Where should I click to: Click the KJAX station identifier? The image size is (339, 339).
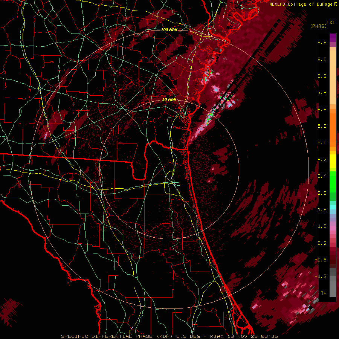point(217,336)
